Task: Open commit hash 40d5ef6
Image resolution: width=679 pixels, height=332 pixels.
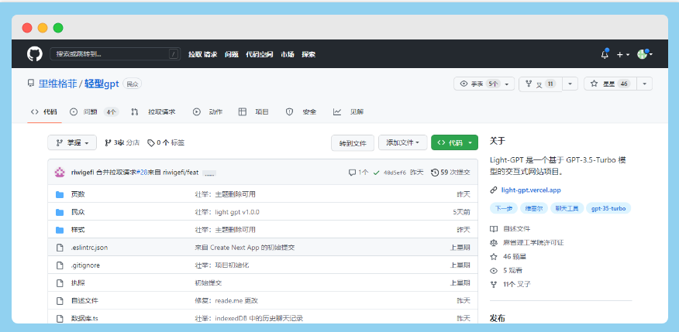Action: (x=395, y=173)
